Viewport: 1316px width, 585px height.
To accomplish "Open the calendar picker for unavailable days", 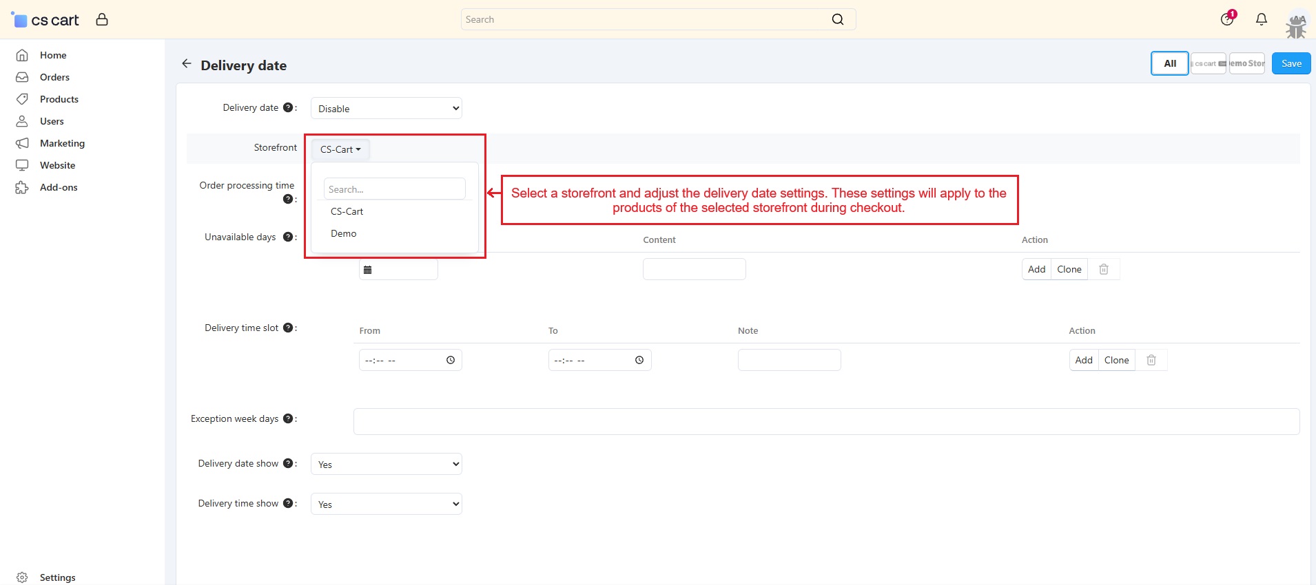I will (368, 270).
